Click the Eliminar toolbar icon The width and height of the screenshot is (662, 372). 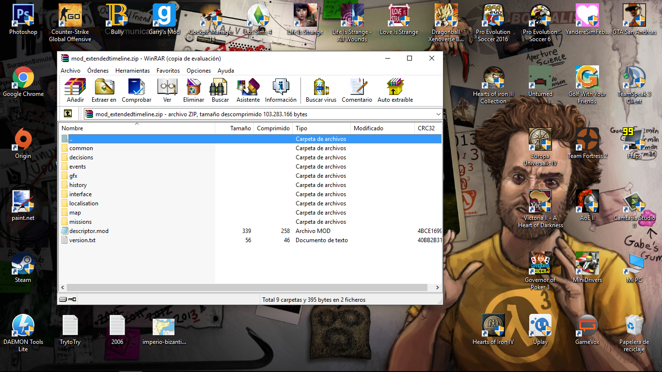point(193,91)
